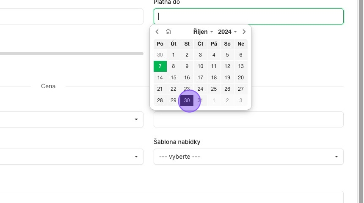Open the 2024 year dropdown

227,32
